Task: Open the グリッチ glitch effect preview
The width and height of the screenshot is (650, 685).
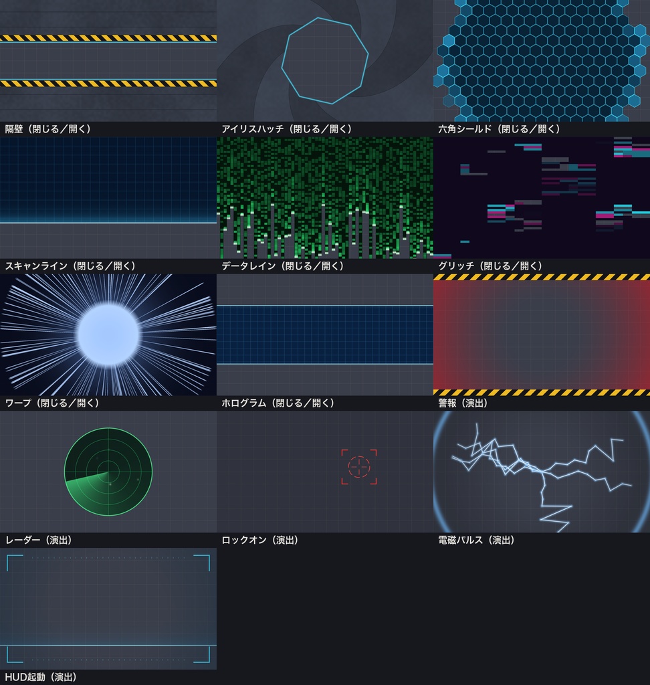Action: (x=542, y=198)
